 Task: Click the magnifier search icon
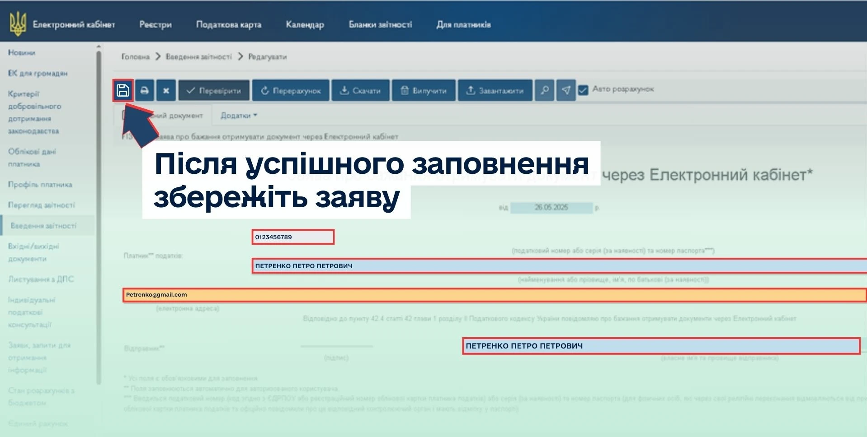coord(544,90)
